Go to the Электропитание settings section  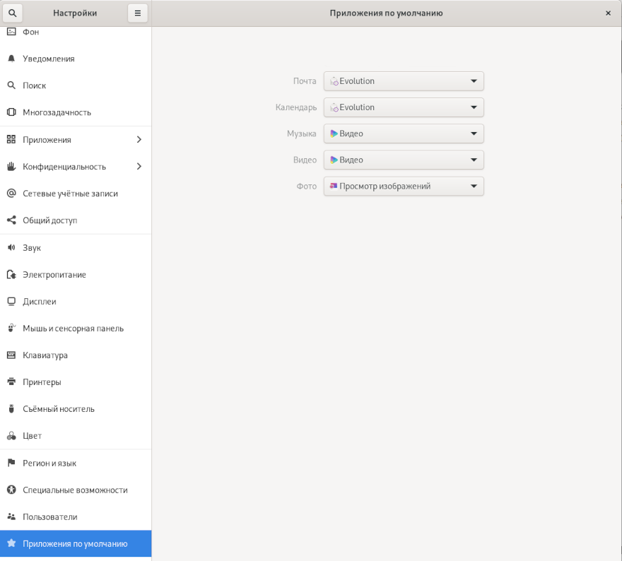tap(54, 275)
